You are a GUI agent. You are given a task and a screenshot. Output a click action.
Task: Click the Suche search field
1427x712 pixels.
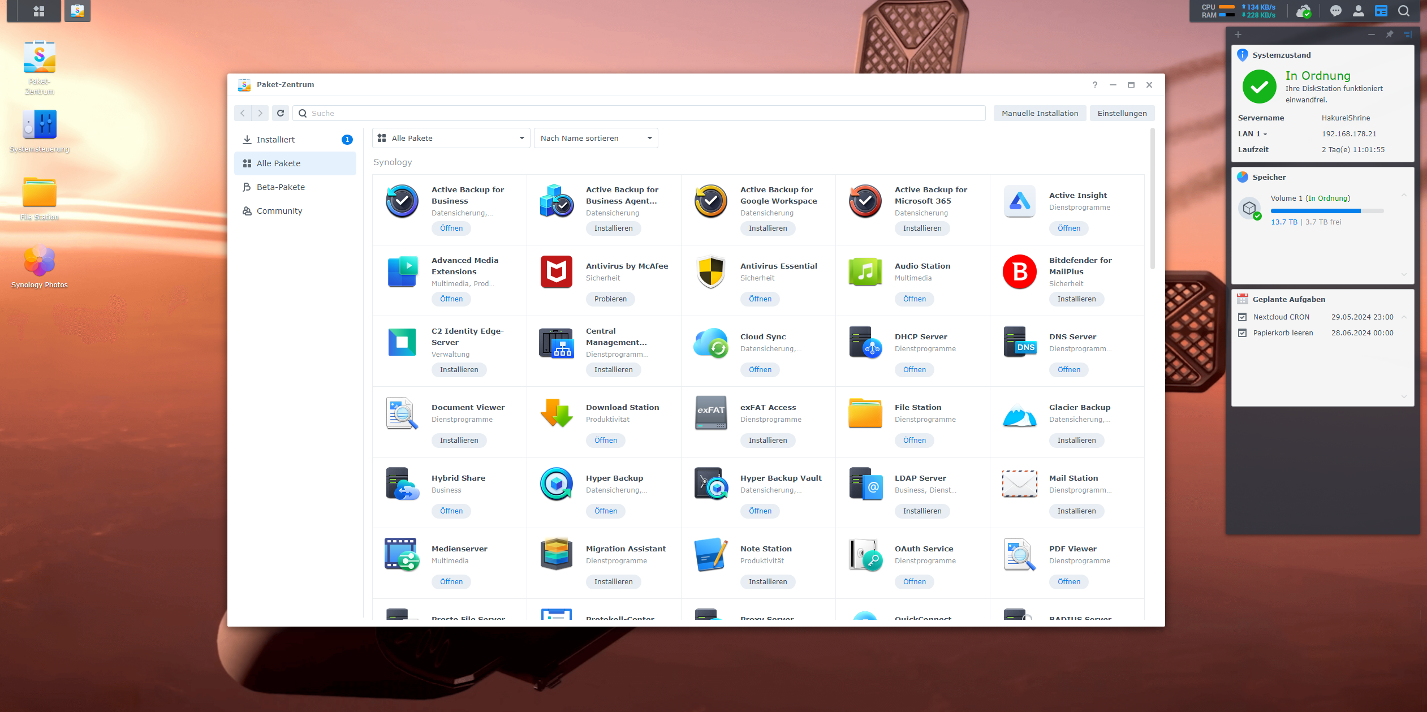pyautogui.click(x=645, y=113)
